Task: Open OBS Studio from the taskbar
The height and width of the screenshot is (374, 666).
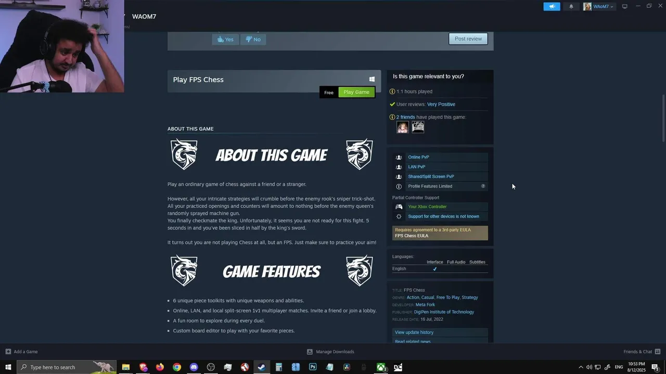Action: (x=211, y=367)
